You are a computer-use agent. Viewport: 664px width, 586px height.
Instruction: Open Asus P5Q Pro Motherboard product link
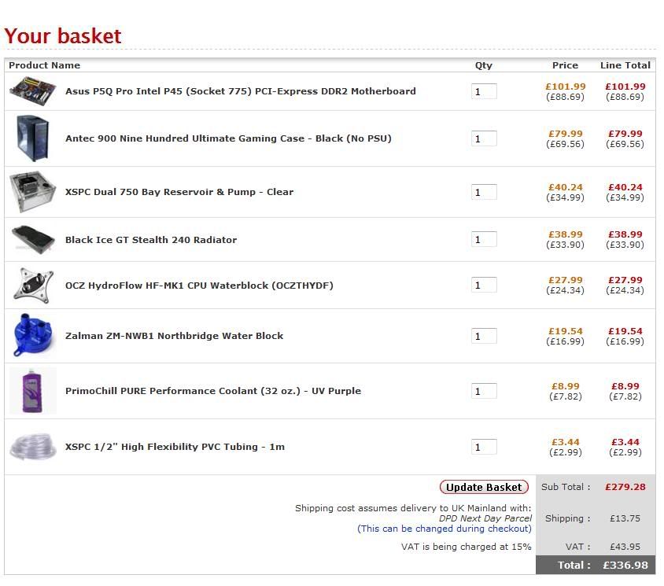pos(241,91)
